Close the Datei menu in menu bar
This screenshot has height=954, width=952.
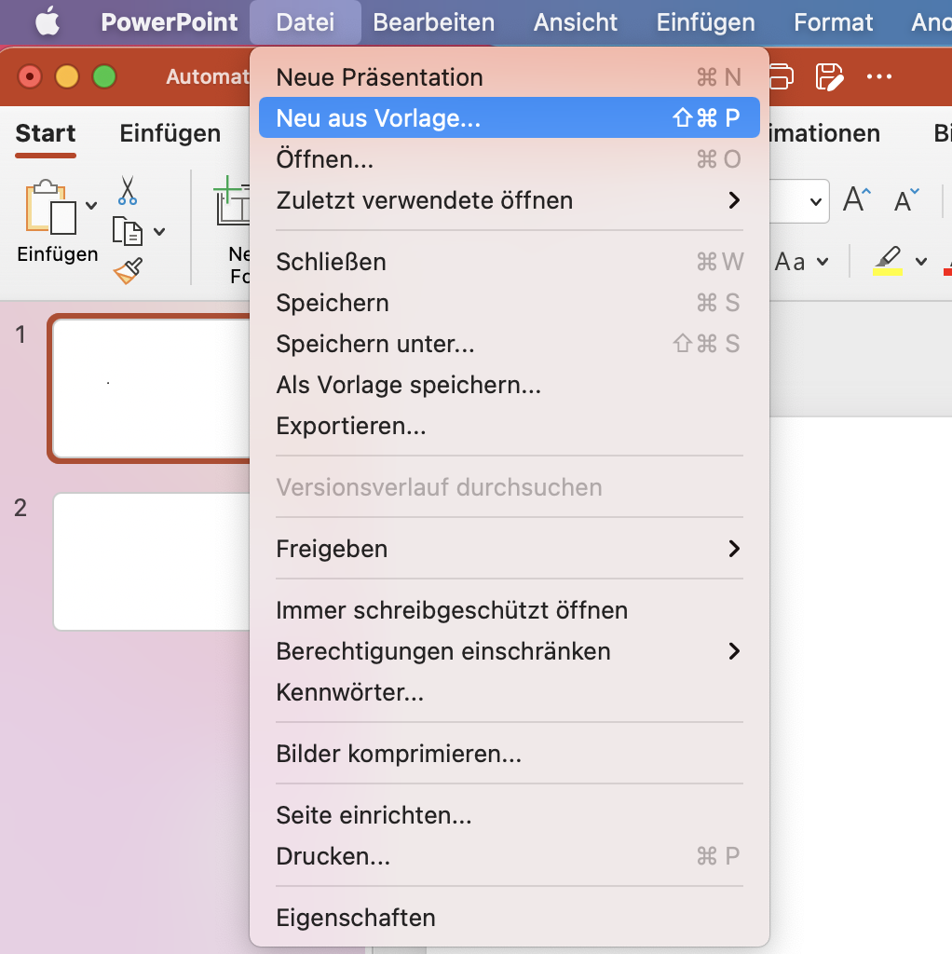pos(305,22)
